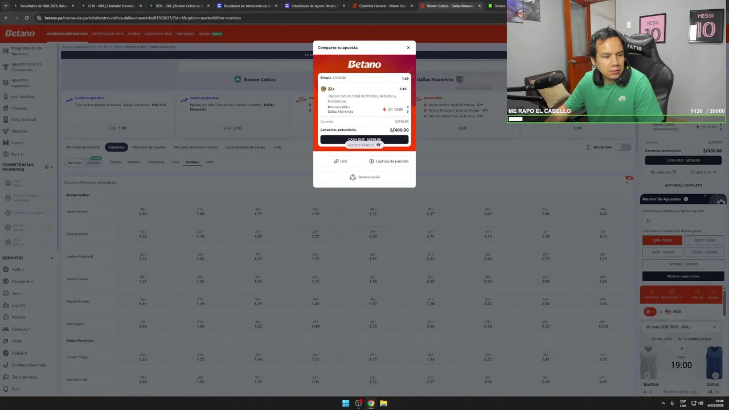Click Virtuales icon in sidebar

tap(6, 131)
